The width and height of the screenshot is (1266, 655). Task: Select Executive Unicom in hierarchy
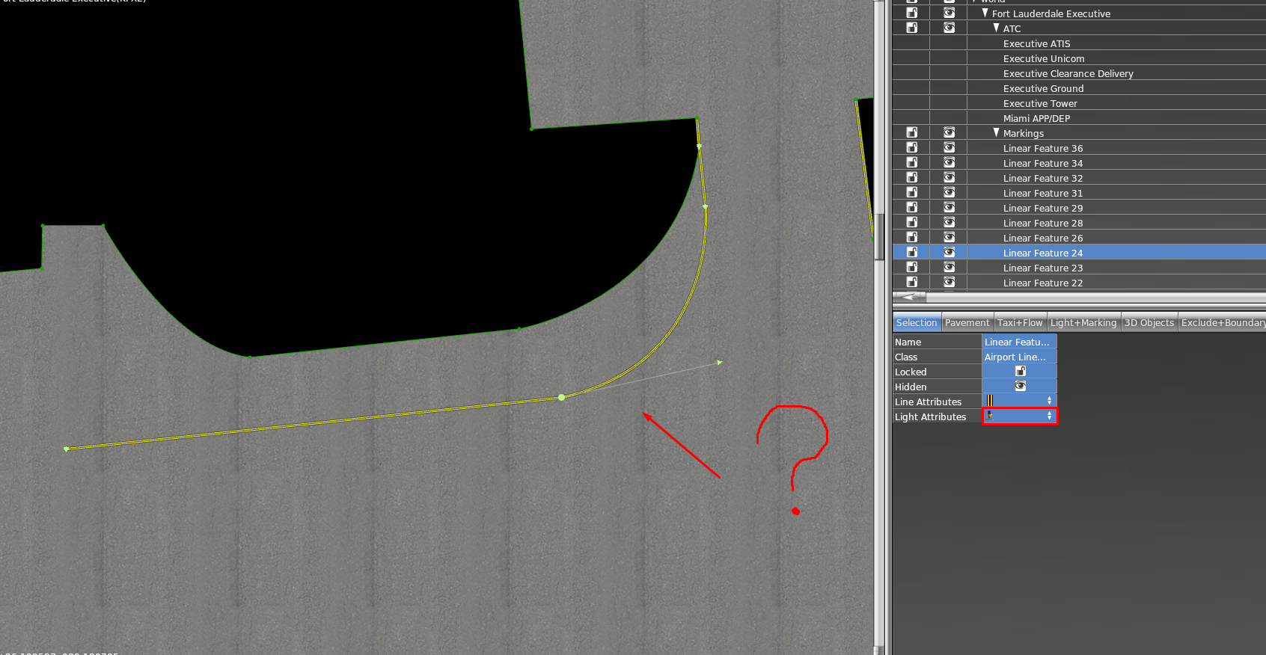pos(1044,58)
